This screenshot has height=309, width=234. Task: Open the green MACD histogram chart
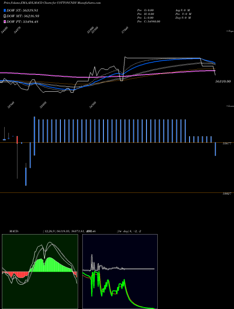coord(40,272)
